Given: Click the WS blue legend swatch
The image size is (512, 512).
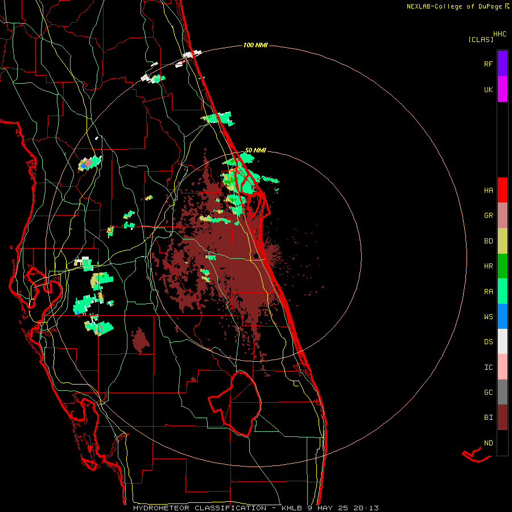Looking at the screenshot, I should (x=502, y=316).
